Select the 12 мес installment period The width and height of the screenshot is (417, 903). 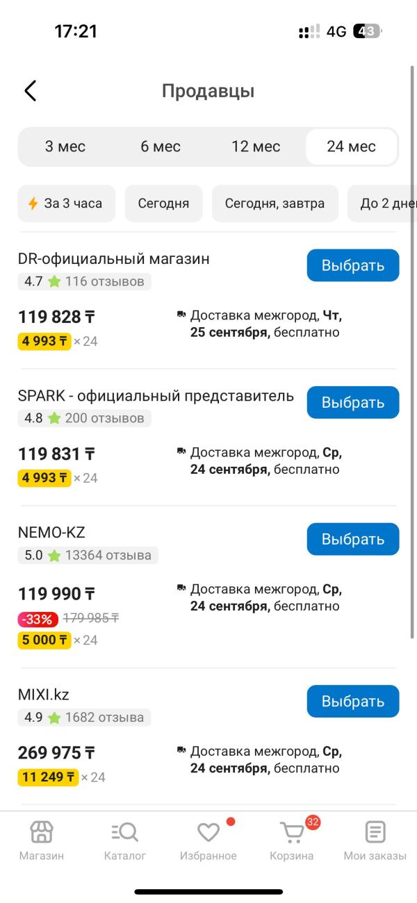[x=256, y=147]
